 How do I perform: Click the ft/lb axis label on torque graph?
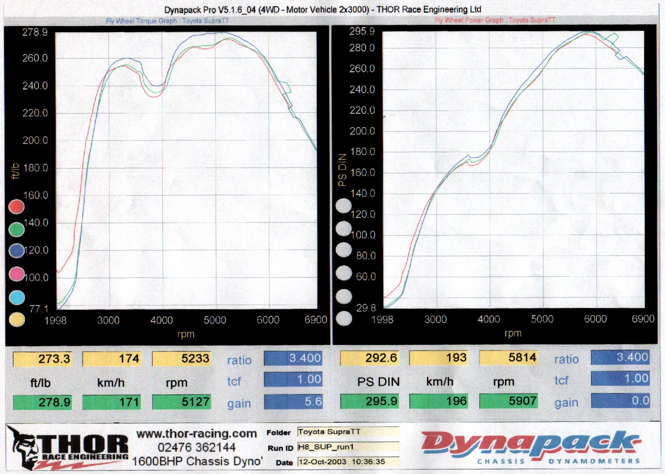15,171
